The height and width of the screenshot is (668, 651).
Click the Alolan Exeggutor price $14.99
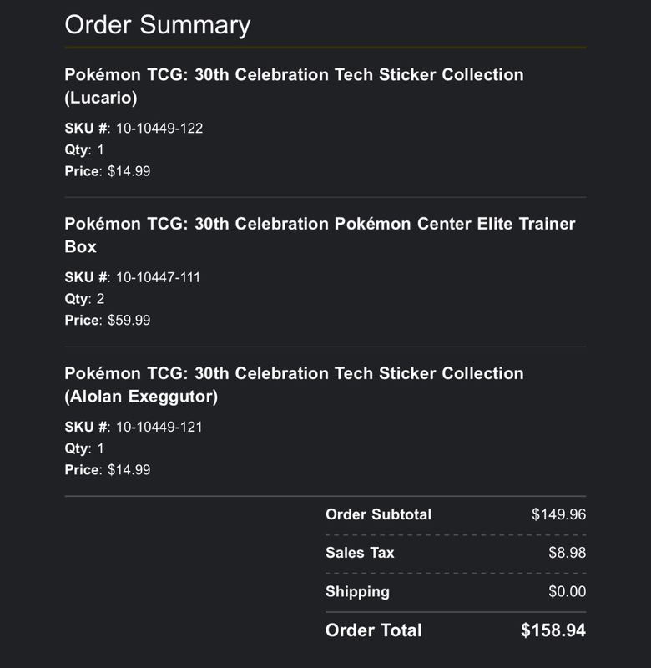(129, 470)
